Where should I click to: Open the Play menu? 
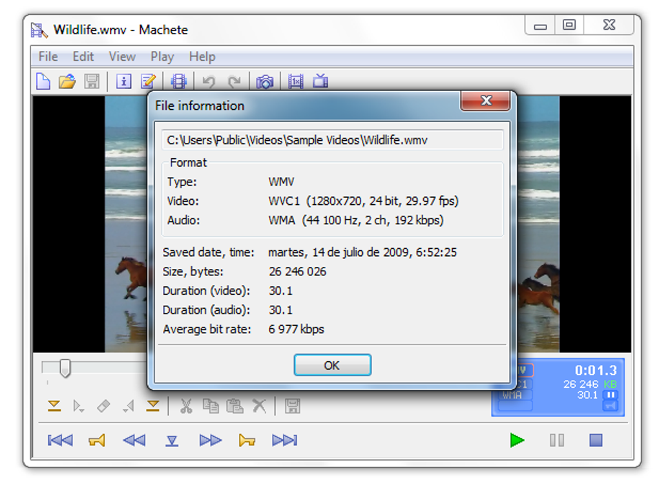click(x=162, y=56)
